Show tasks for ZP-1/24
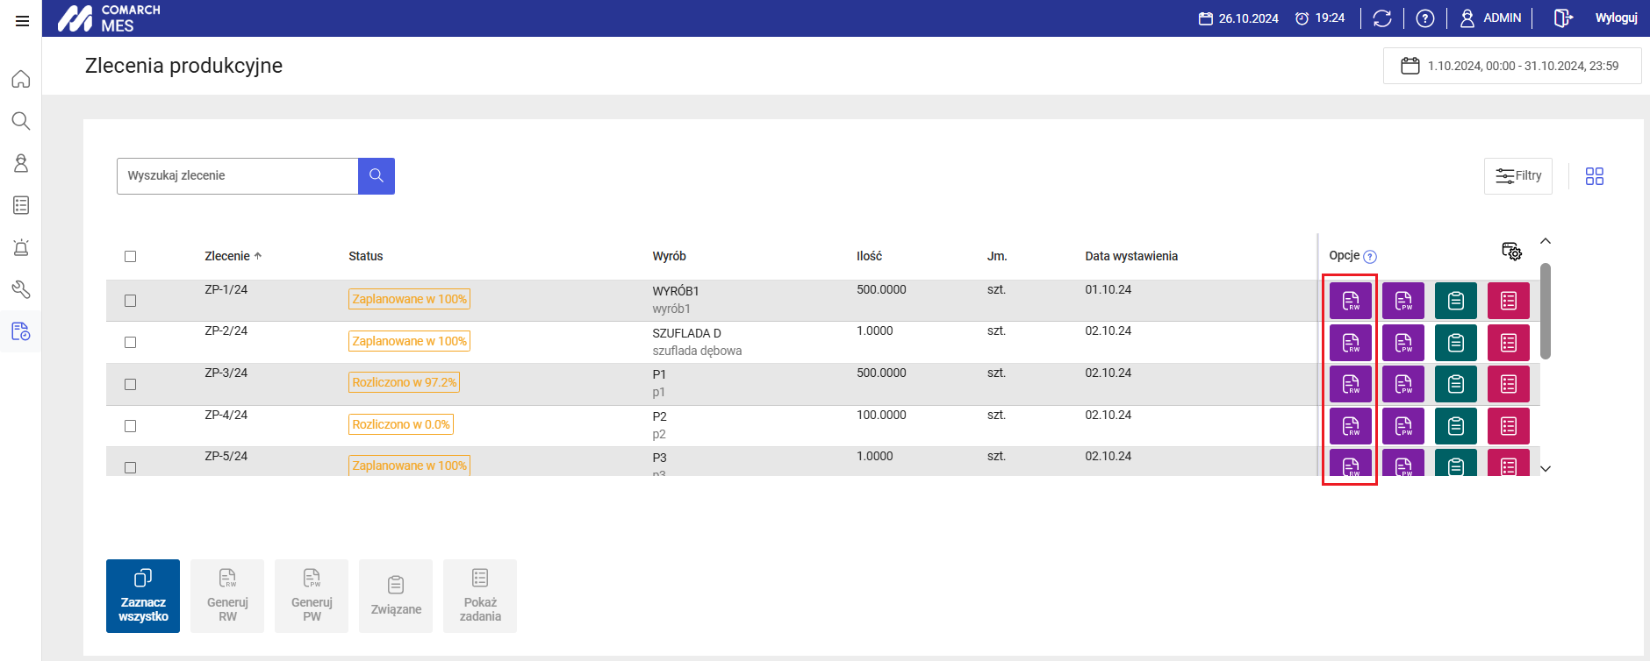Viewport: 1650px width, 661px height. click(1509, 301)
